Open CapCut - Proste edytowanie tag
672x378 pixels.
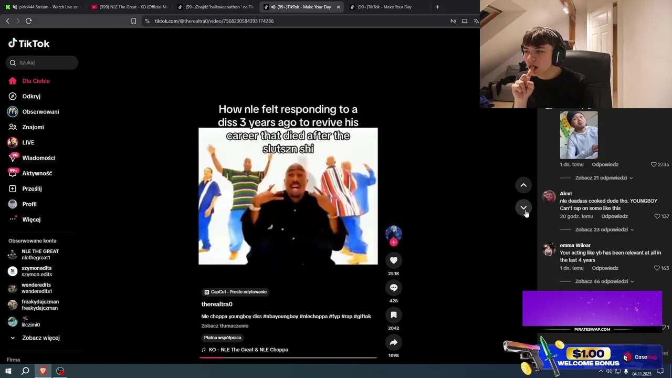click(235, 292)
